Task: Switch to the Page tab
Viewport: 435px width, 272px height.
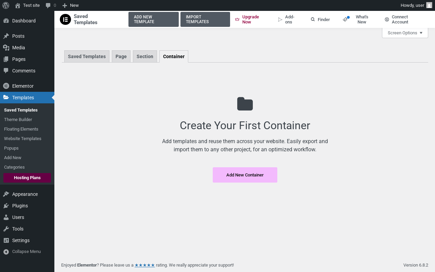Action: [x=121, y=56]
